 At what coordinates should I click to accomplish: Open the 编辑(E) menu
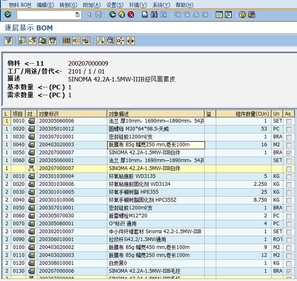(x=45, y=5)
